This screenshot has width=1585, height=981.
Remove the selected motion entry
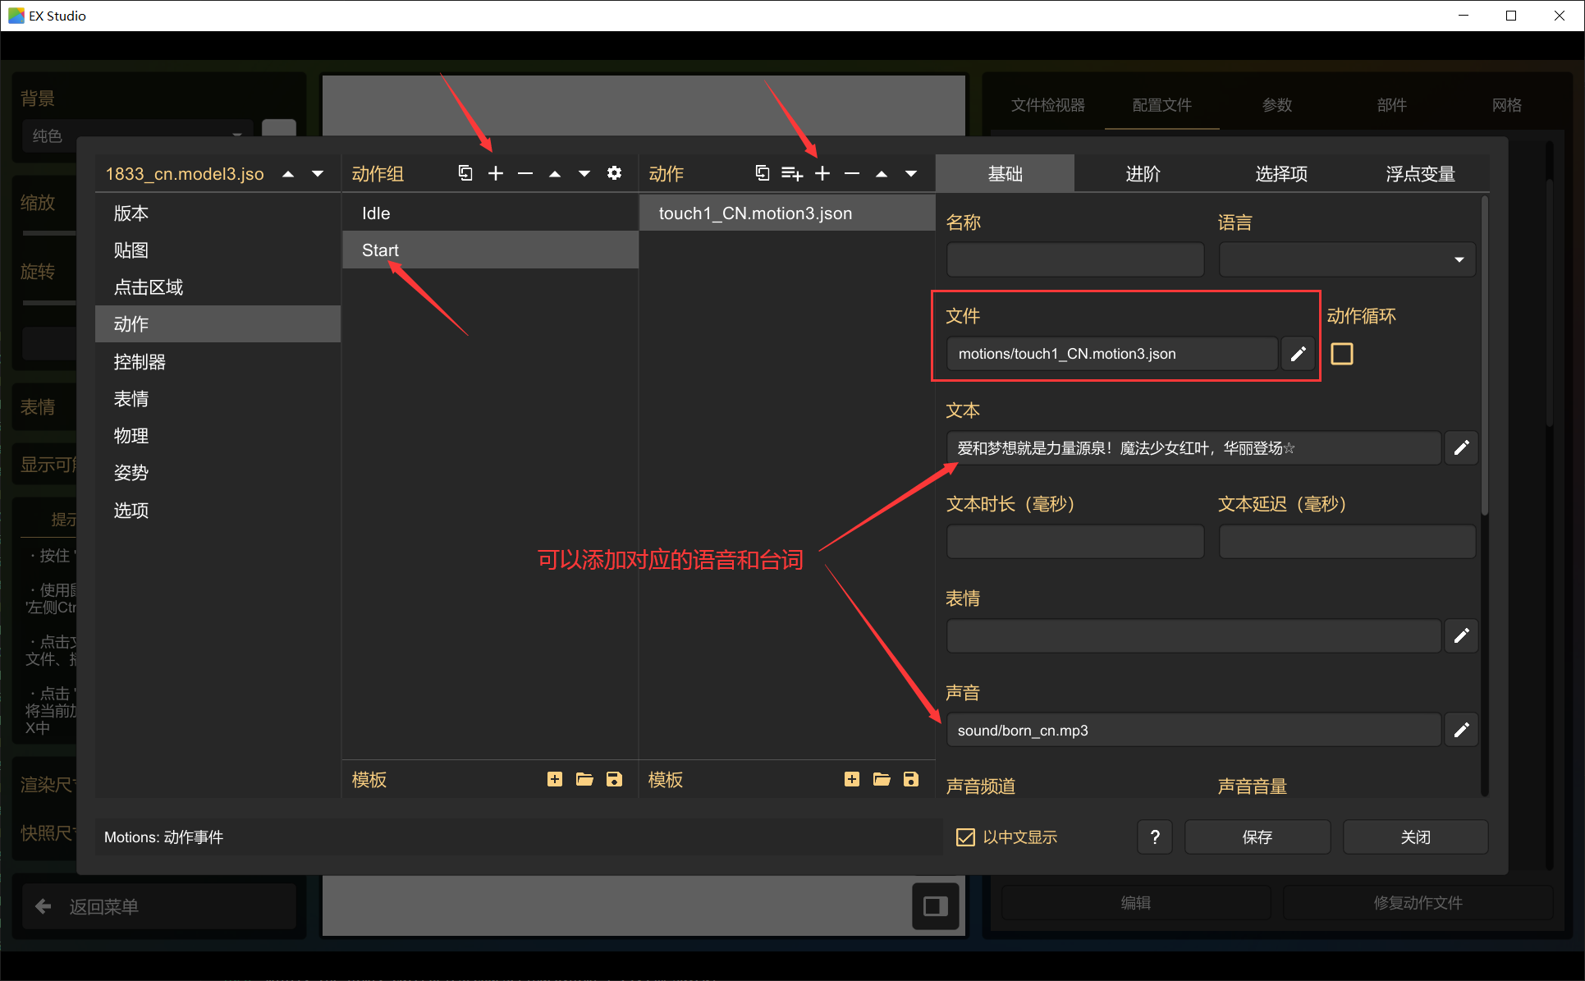pos(852,173)
